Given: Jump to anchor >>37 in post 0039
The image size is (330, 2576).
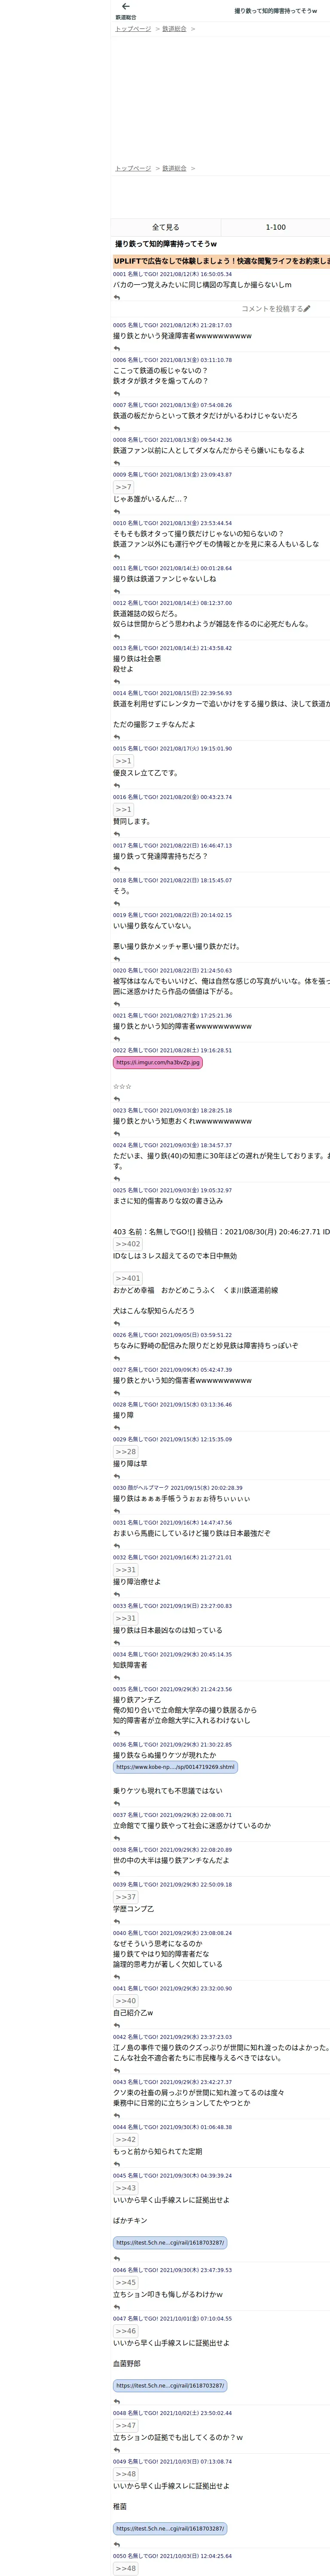Looking at the screenshot, I should [125, 1897].
